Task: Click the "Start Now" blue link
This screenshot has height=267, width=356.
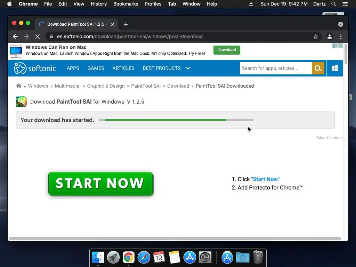Action: click(x=265, y=179)
